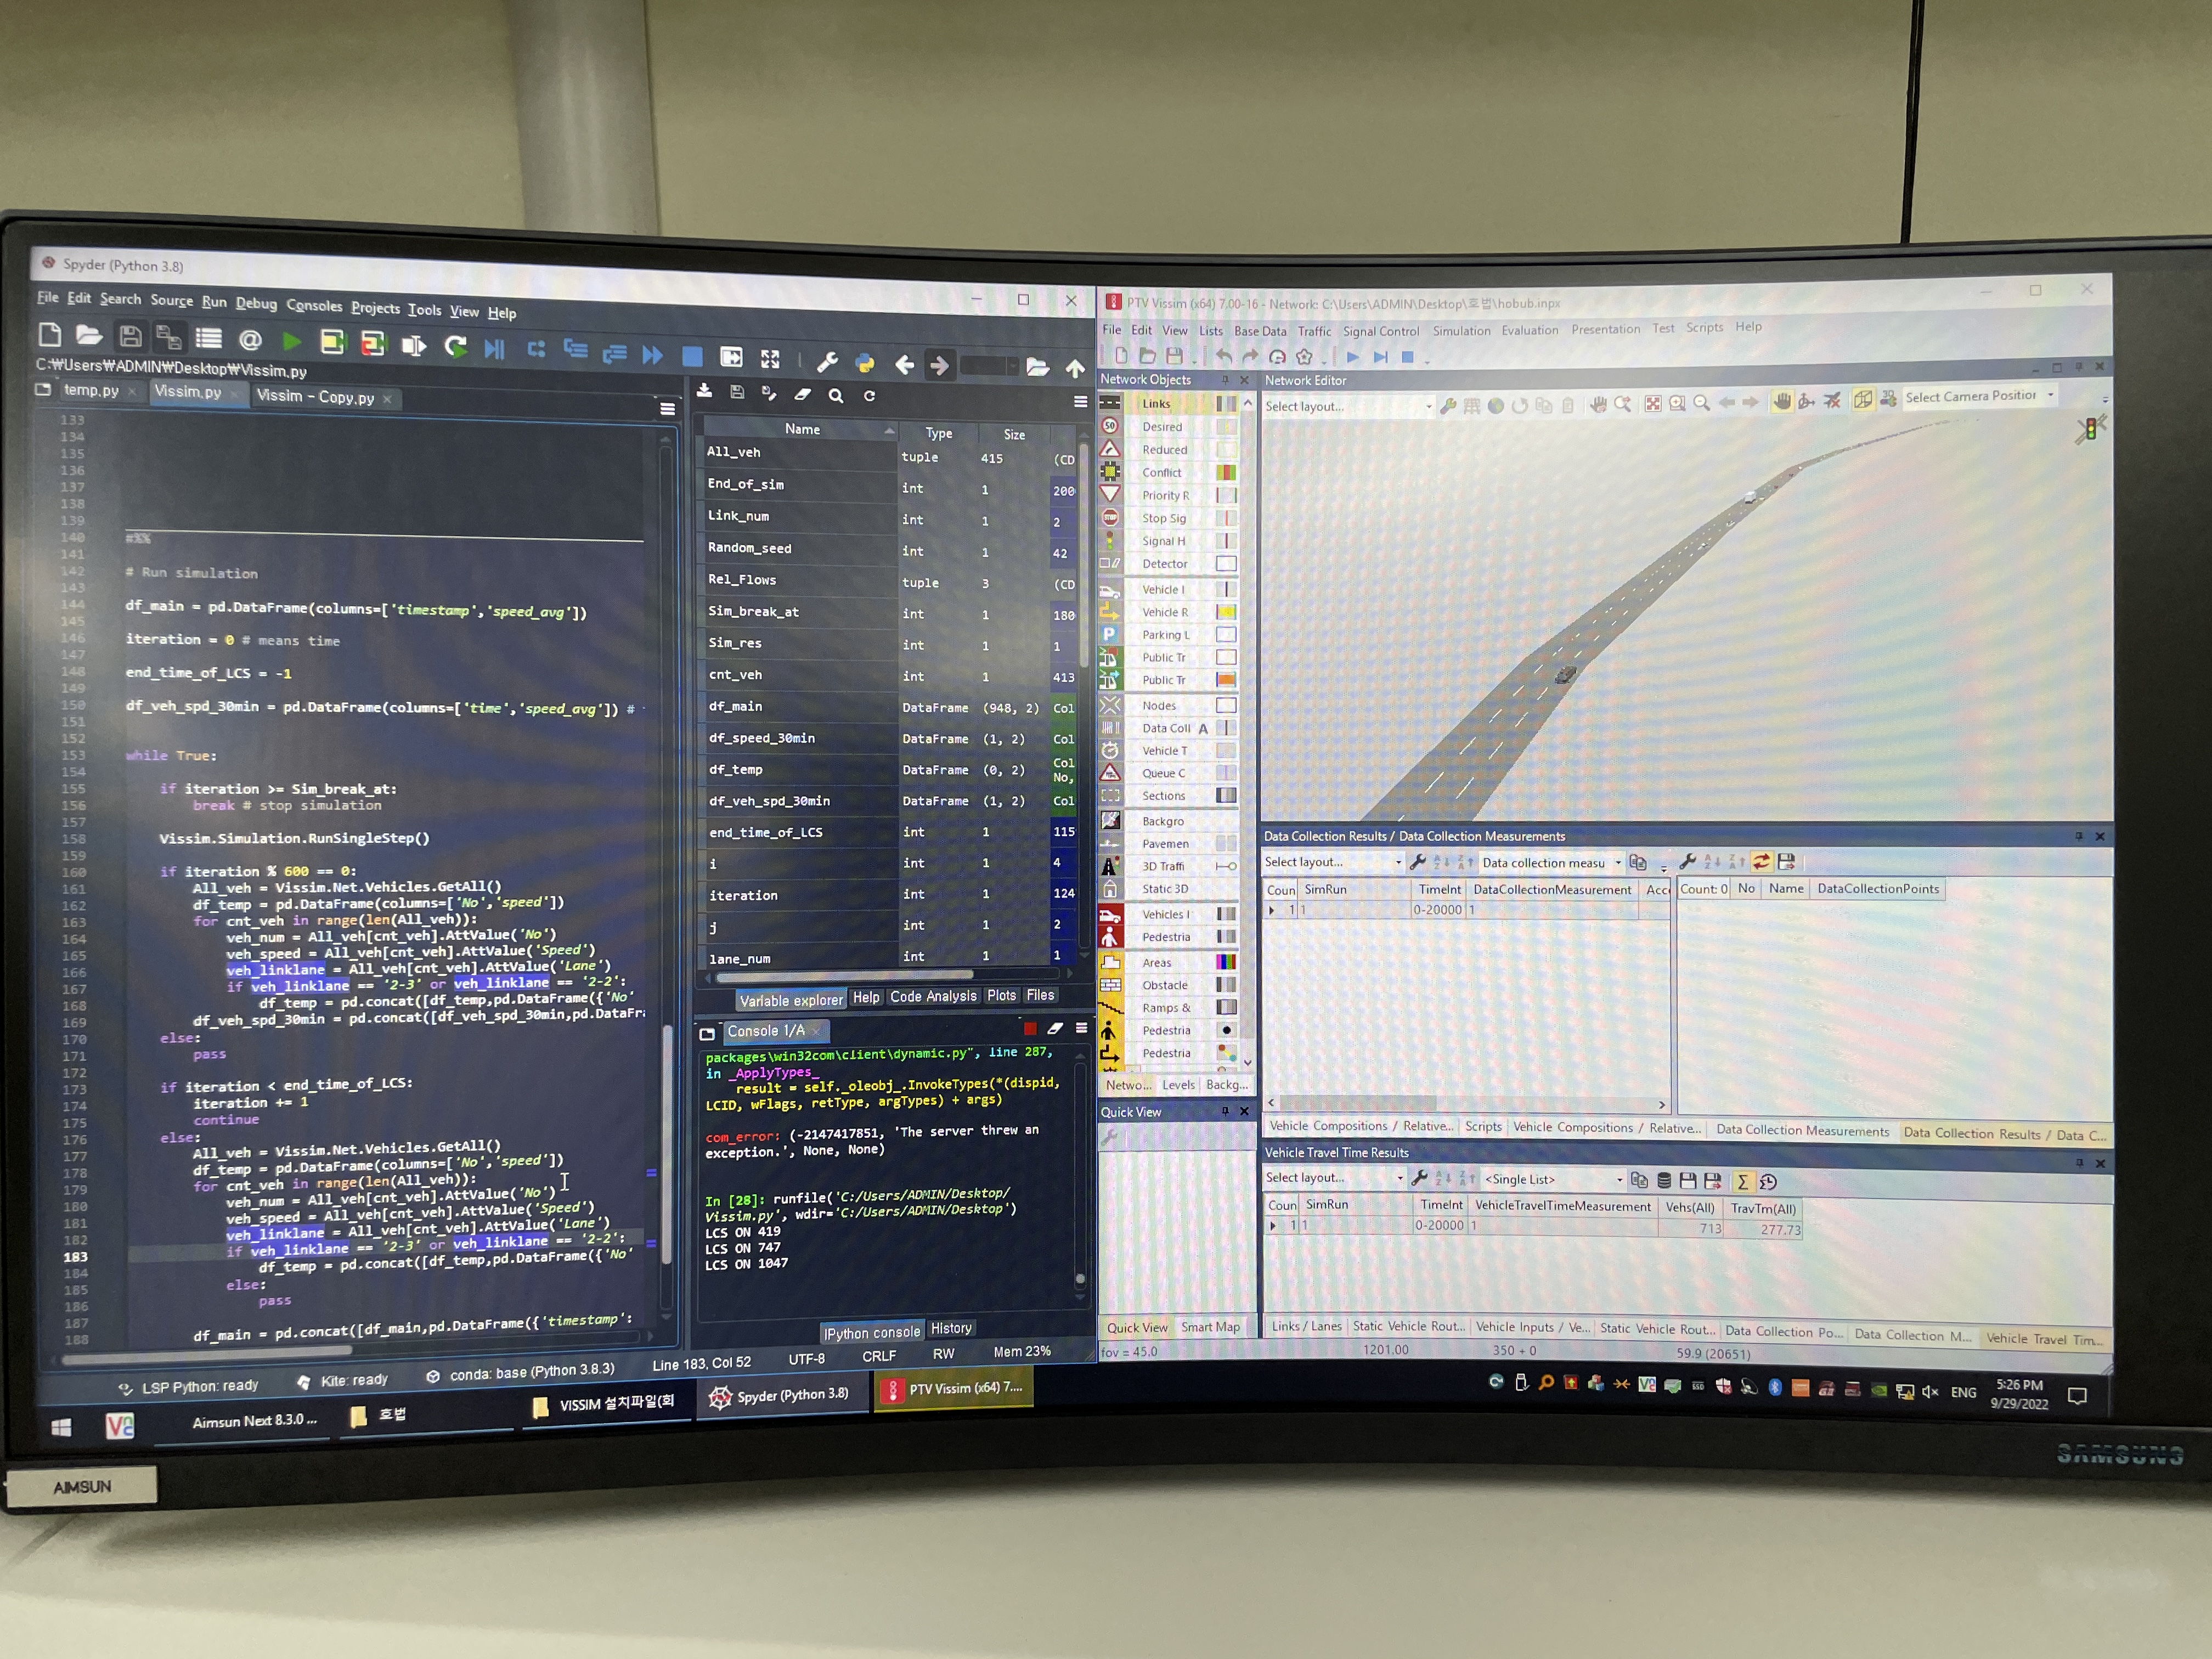Open the Debug menu in Spyder
This screenshot has height=1659, width=2212.
(x=256, y=303)
